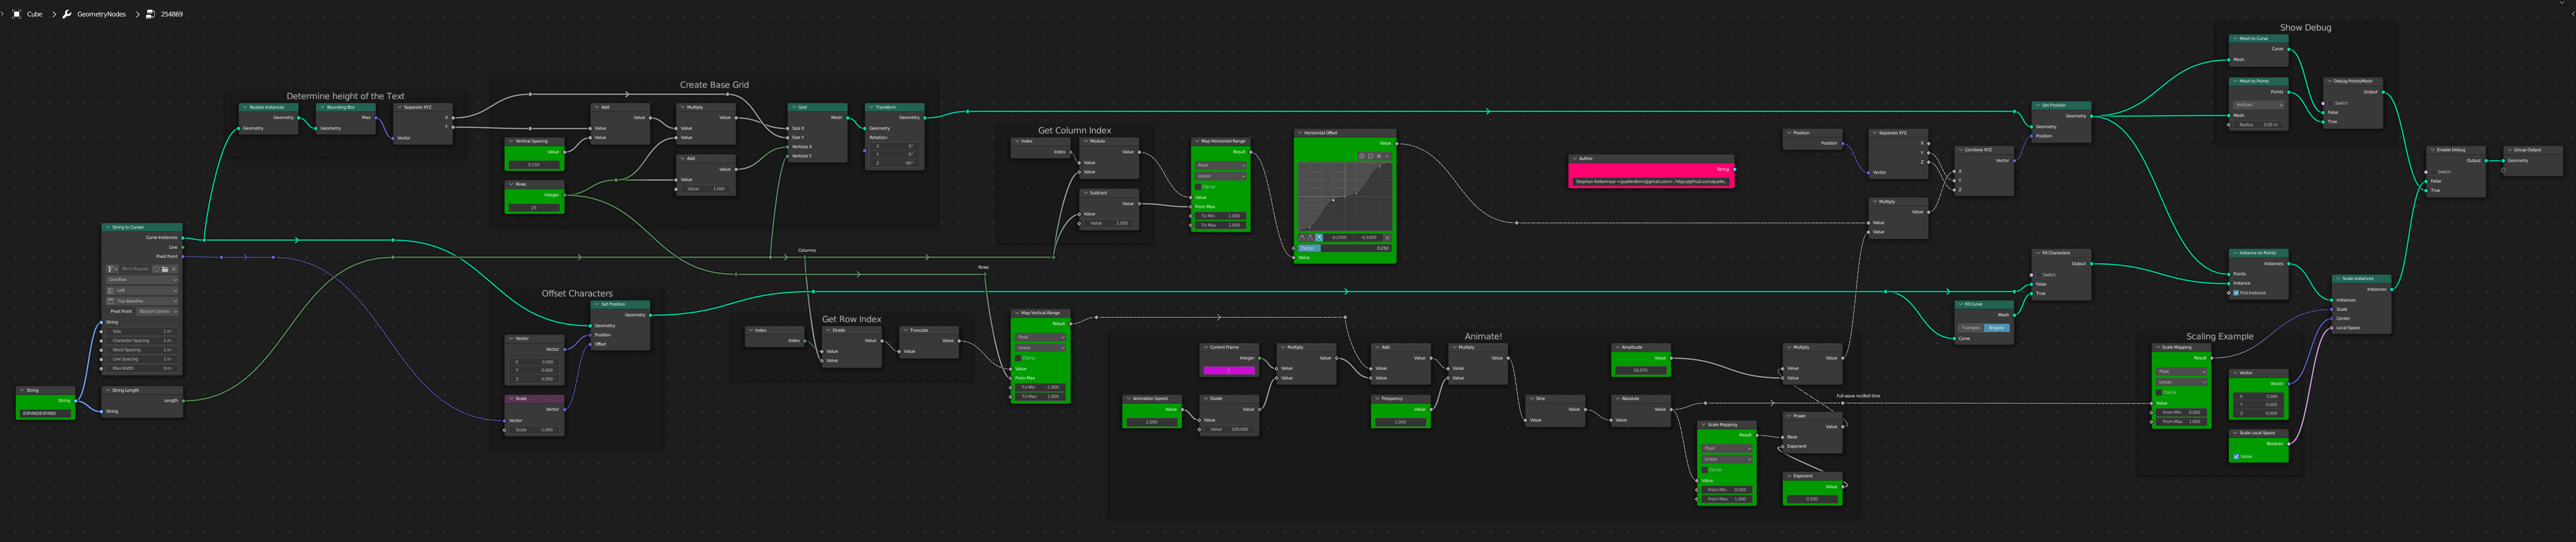Open curve tools arrow on Horizontal Offset curve

1387,156
